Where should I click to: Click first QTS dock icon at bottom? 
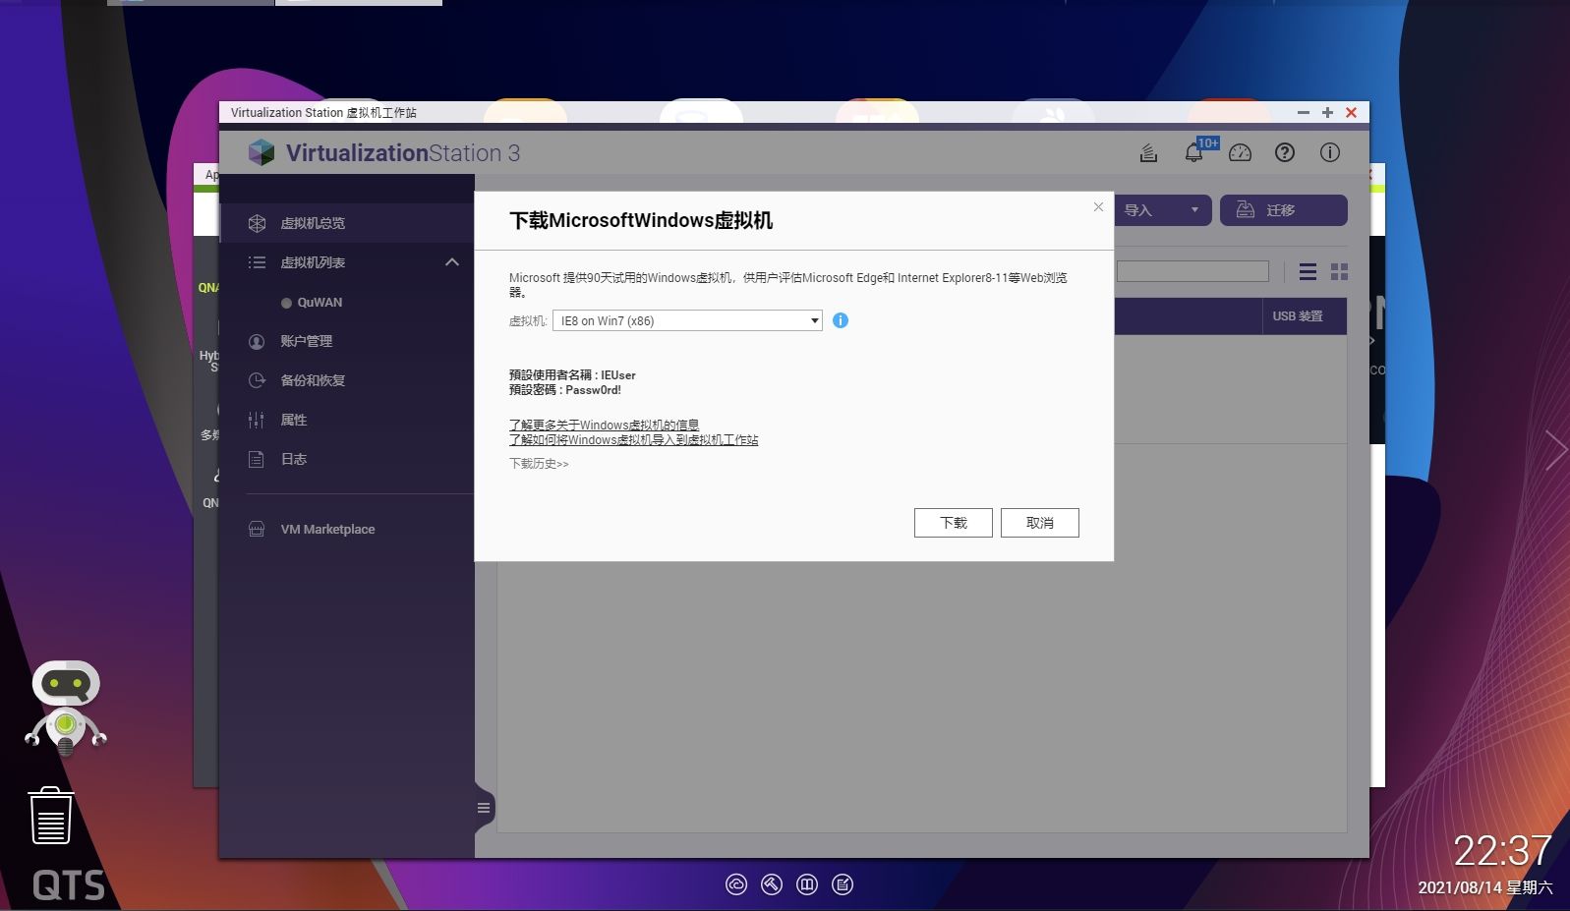pos(736,884)
